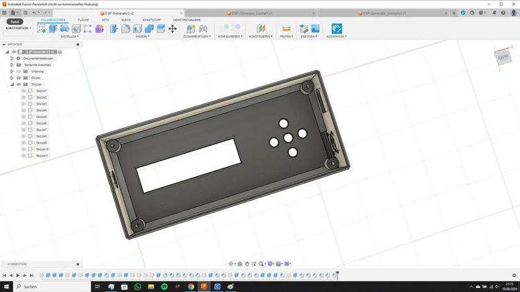Select the Press Pull tool in Ändern
520x292 pixels.
tap(114, 29)
